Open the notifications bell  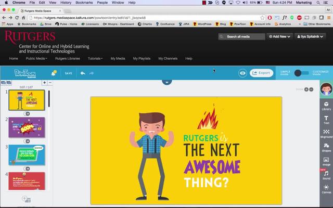54,73
